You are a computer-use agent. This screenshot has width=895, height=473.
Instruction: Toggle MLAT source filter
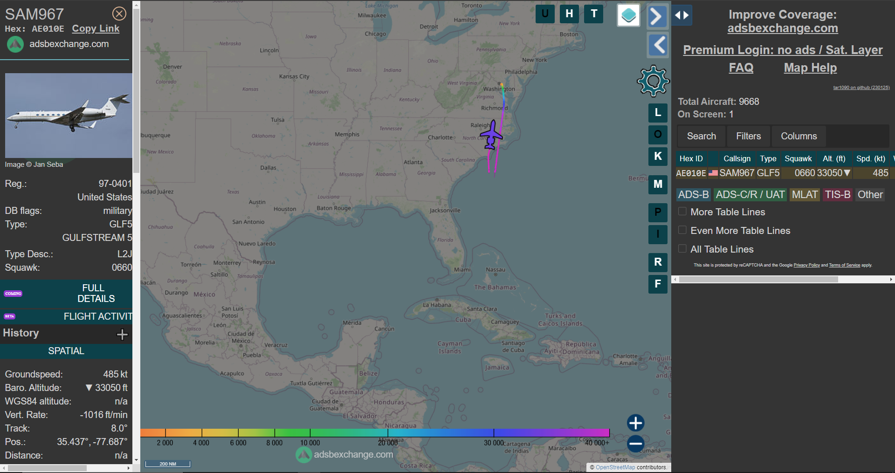coord(805,195)
